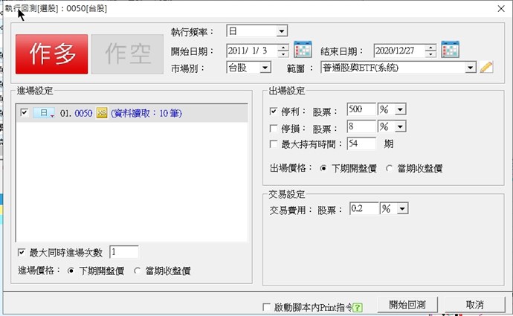Viewport: 513px width, 316px height.
Task: Click the text (資料讀取：10 筆)
Action: pos(146,113)
